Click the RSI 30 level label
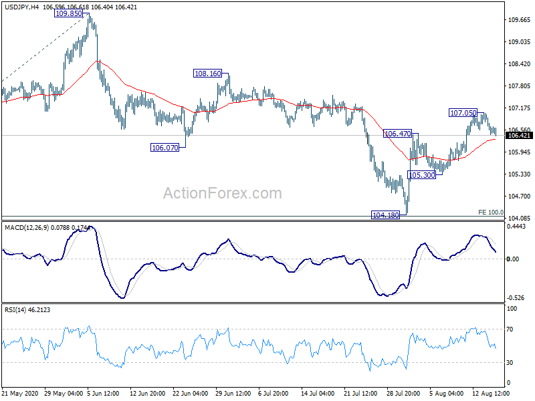The width and height of the screenshot is (535, 401). click(x=510, y=363)
